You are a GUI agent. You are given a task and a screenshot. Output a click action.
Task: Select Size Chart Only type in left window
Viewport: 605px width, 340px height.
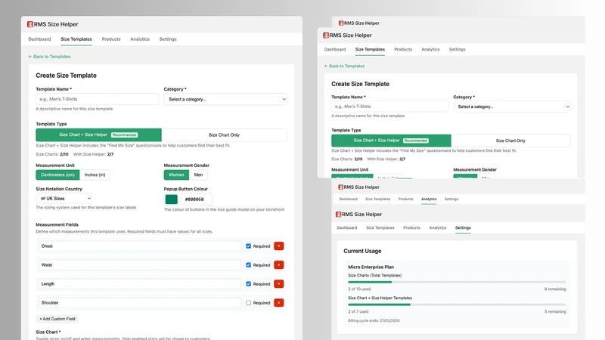[224, 135]
